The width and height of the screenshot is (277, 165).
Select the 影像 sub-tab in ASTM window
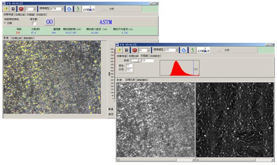6,38
